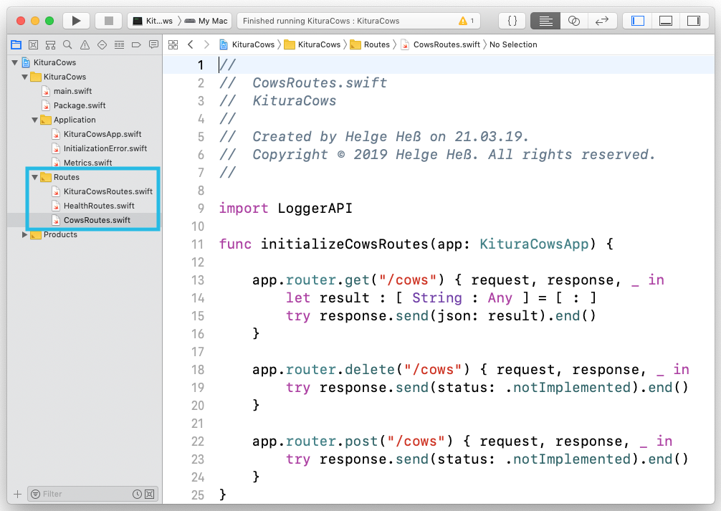Image resolution: width=721 pixels, height=511 pixels.
Task: Switch to the Standard editor
Action: point(545,21)
